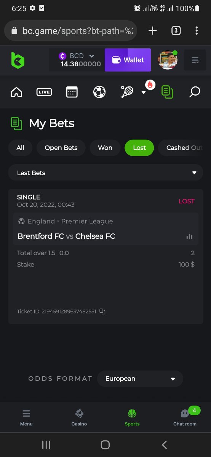211x457 pixels.
Task: Tap the BC.Game green logo
Action: (18, 60)
